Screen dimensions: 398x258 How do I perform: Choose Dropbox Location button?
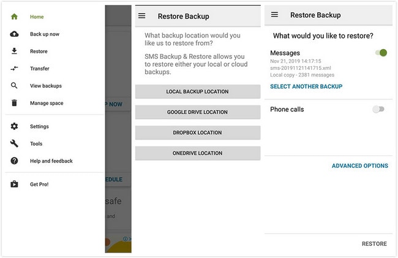tap(198, 132)
